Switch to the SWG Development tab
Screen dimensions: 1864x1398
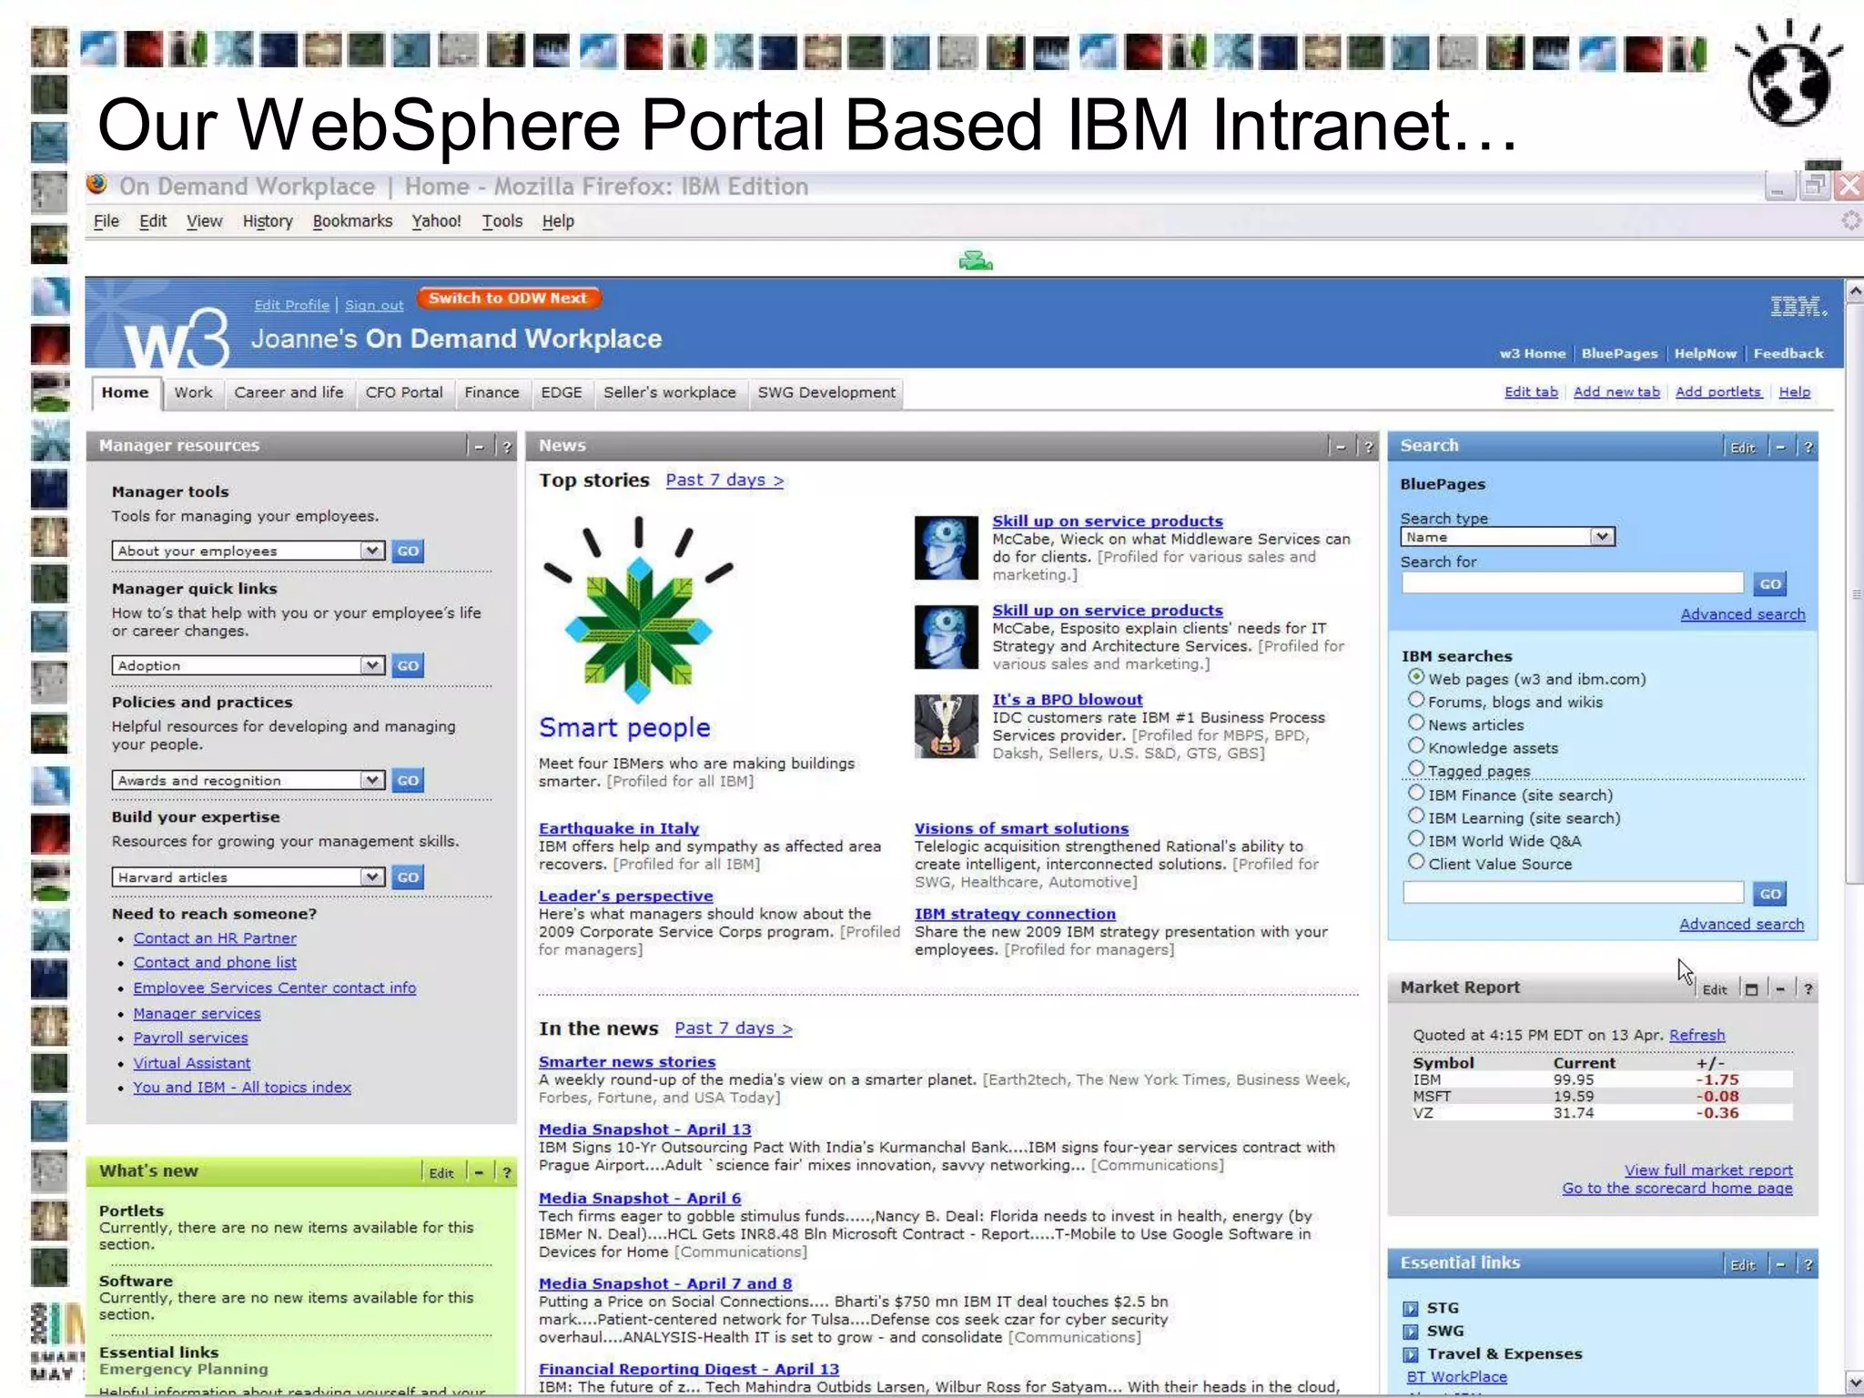826,393
